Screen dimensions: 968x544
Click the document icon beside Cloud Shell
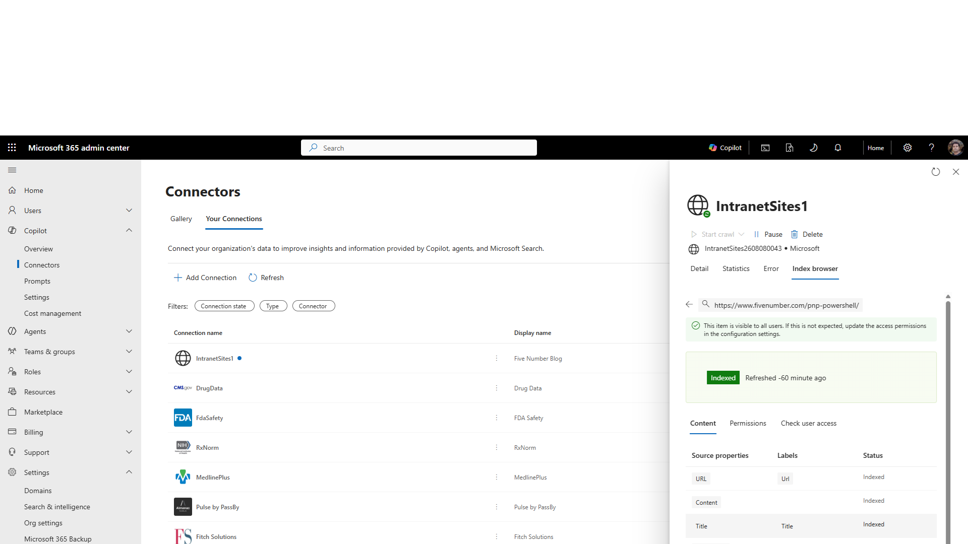click(790, 148)
